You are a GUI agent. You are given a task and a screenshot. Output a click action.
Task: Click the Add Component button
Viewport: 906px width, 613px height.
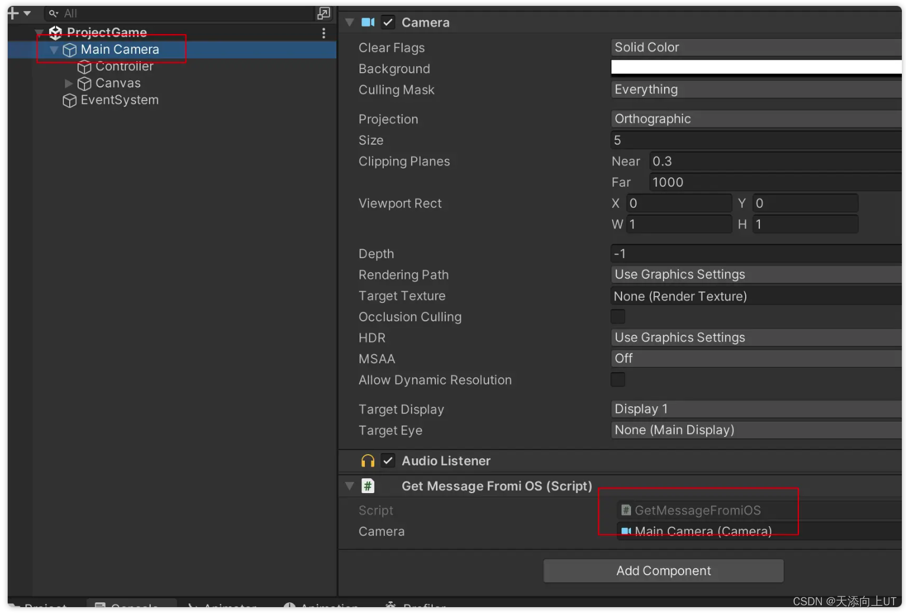664,570
